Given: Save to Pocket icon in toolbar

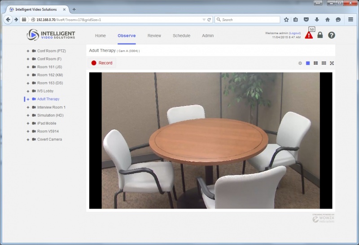Looking at the screenshot, I should pos(306,20).
